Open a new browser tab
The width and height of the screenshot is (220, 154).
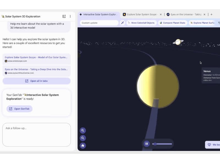tap(211, 14)
